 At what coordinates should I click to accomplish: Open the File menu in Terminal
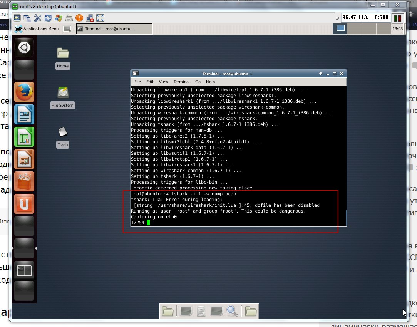(x=137, y=82)
